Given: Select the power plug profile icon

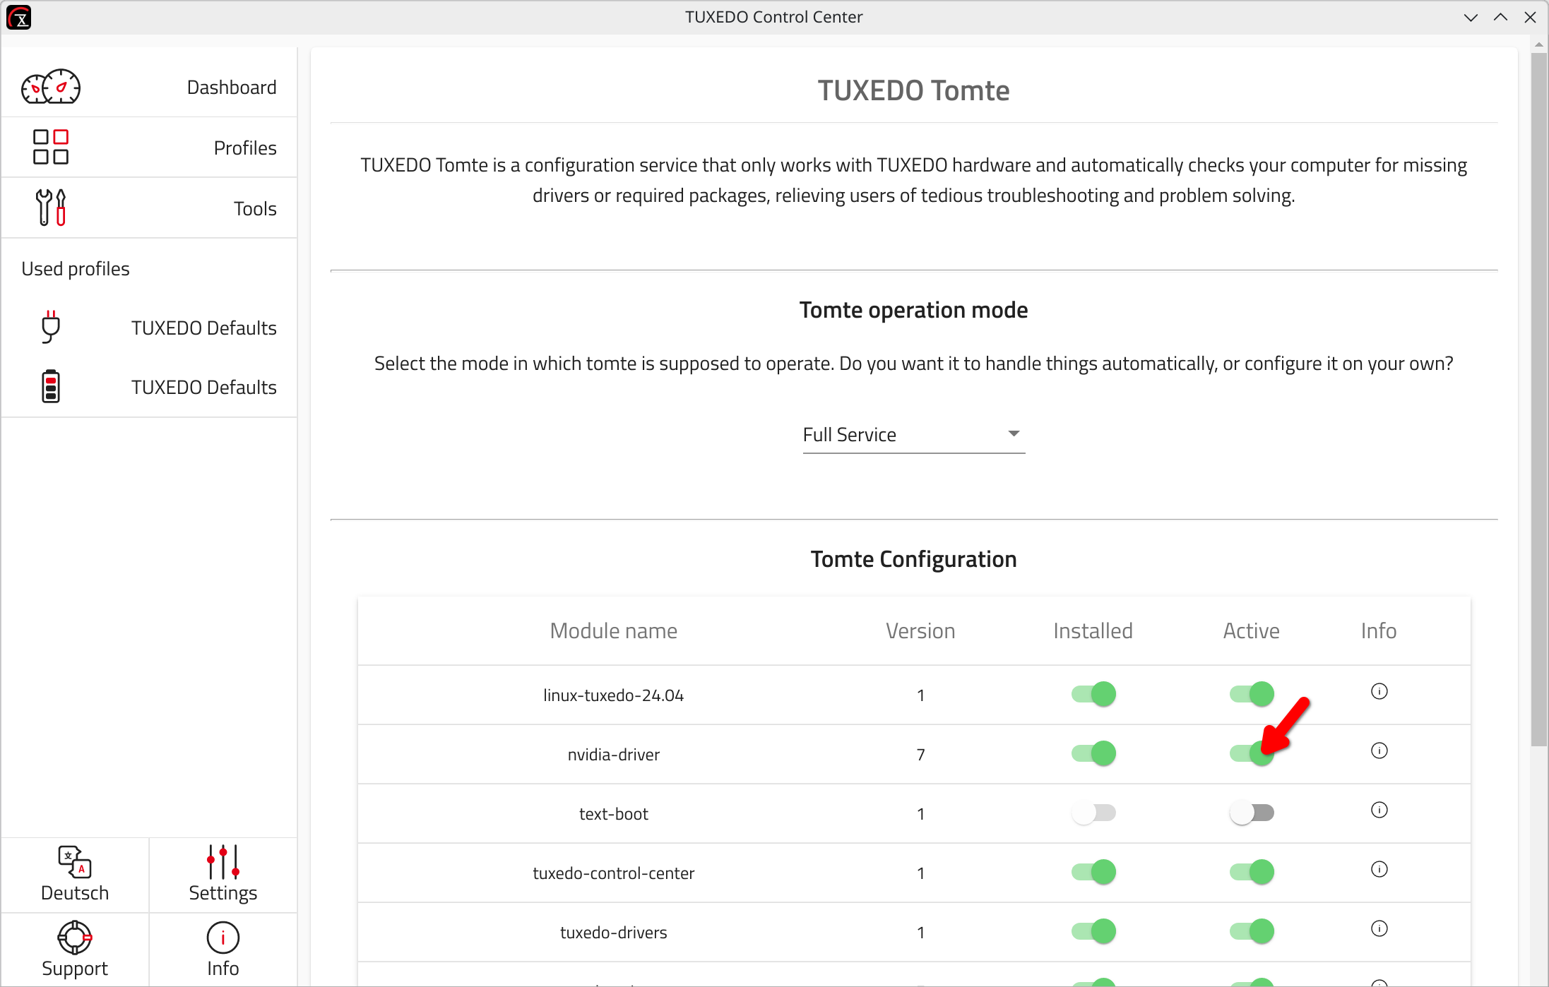Looking at the screenshot, I should [x=51, y=327].
